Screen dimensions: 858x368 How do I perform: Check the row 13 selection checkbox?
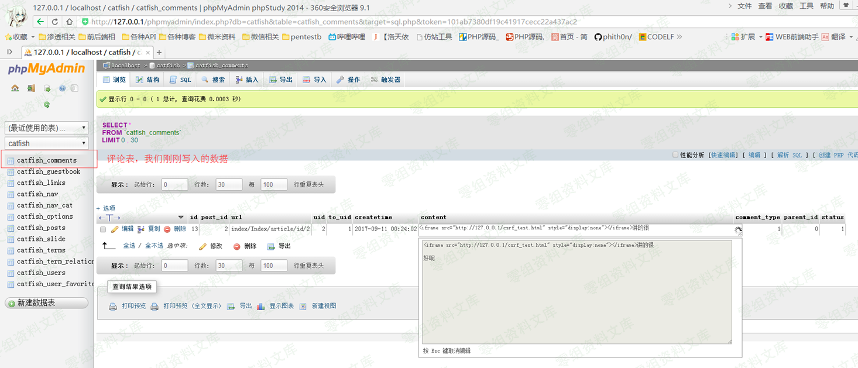(103, 229)
